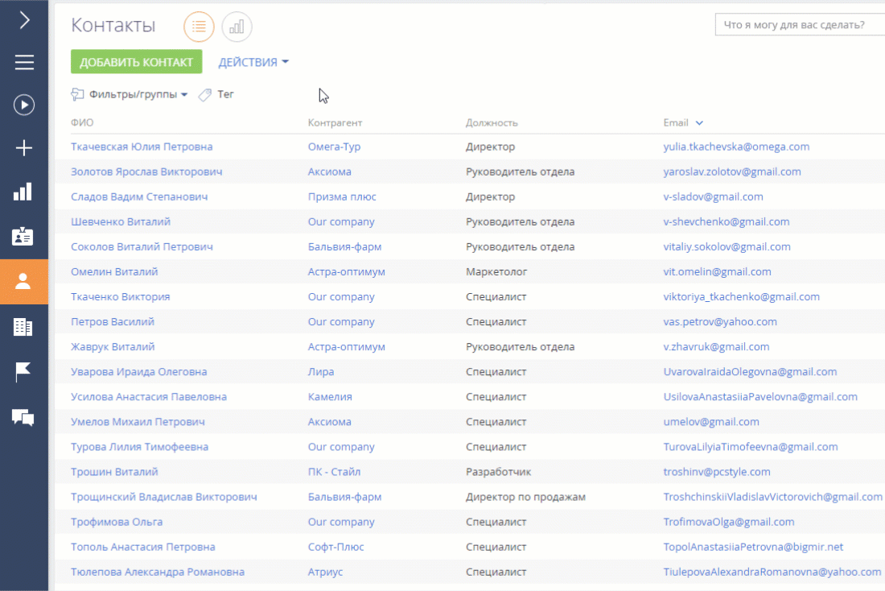Open Бальвия-фарм in Соколов Виталий row
885x591 pixels.
point(344,247)
